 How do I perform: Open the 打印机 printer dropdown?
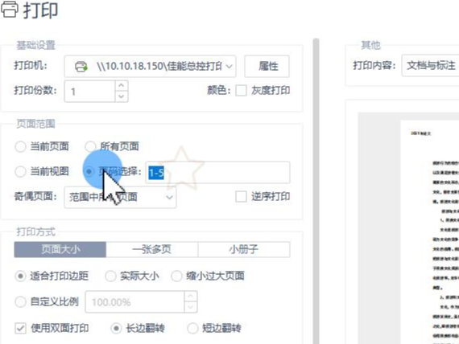150,67
